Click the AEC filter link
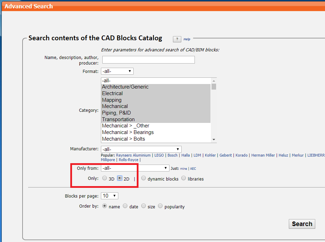This screenshot has height=242, width=325. pos(193,169)
